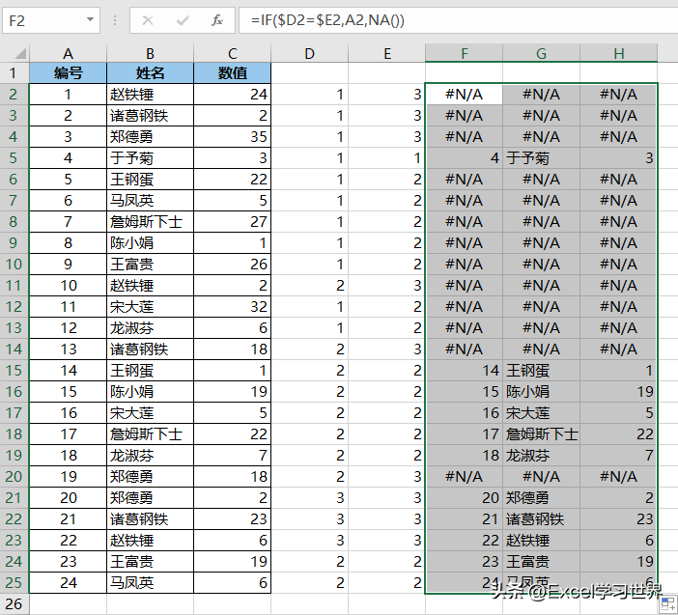The height and width of the screenshot is (615, 678).
Task: Click cell G16 with 陈小娟
Action: [x=542, y=392]
